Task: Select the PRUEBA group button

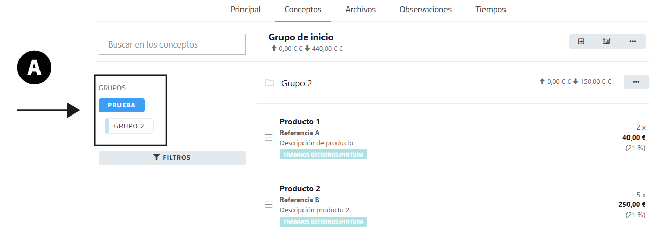Action: click(x=122, y=105)
